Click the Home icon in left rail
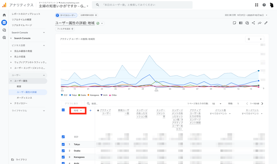 click(4, 15)
